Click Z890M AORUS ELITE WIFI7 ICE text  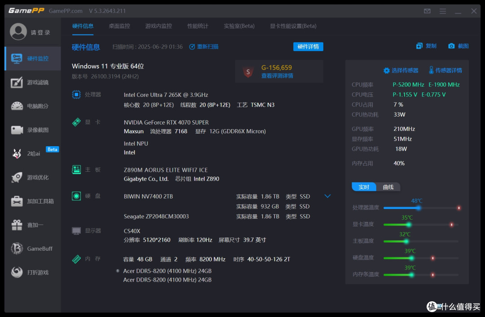165,170
